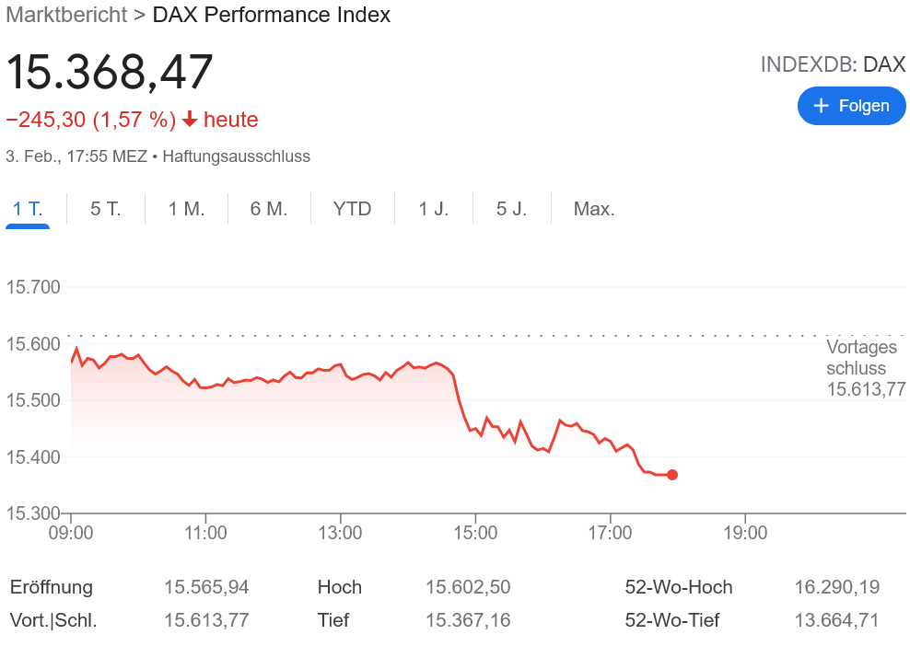The image size is (910, 646).
Task: Select the 1 M. chart view
Action: click(186, 209)
